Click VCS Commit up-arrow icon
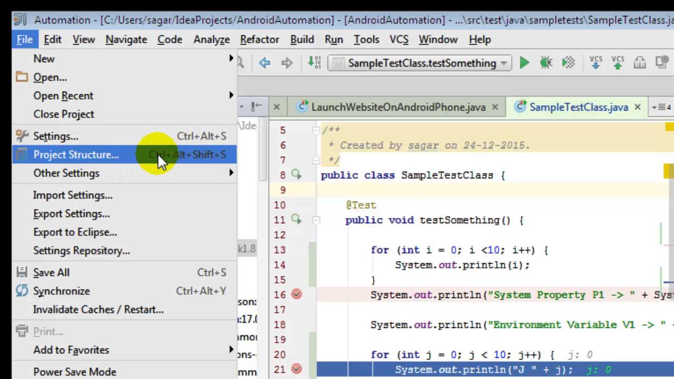Image resolution: width=674 pixels, height=379 pixels. tap(618, 62)
